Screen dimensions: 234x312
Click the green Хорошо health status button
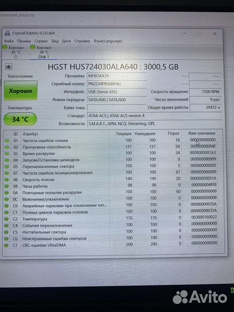[x=21, y=91]
